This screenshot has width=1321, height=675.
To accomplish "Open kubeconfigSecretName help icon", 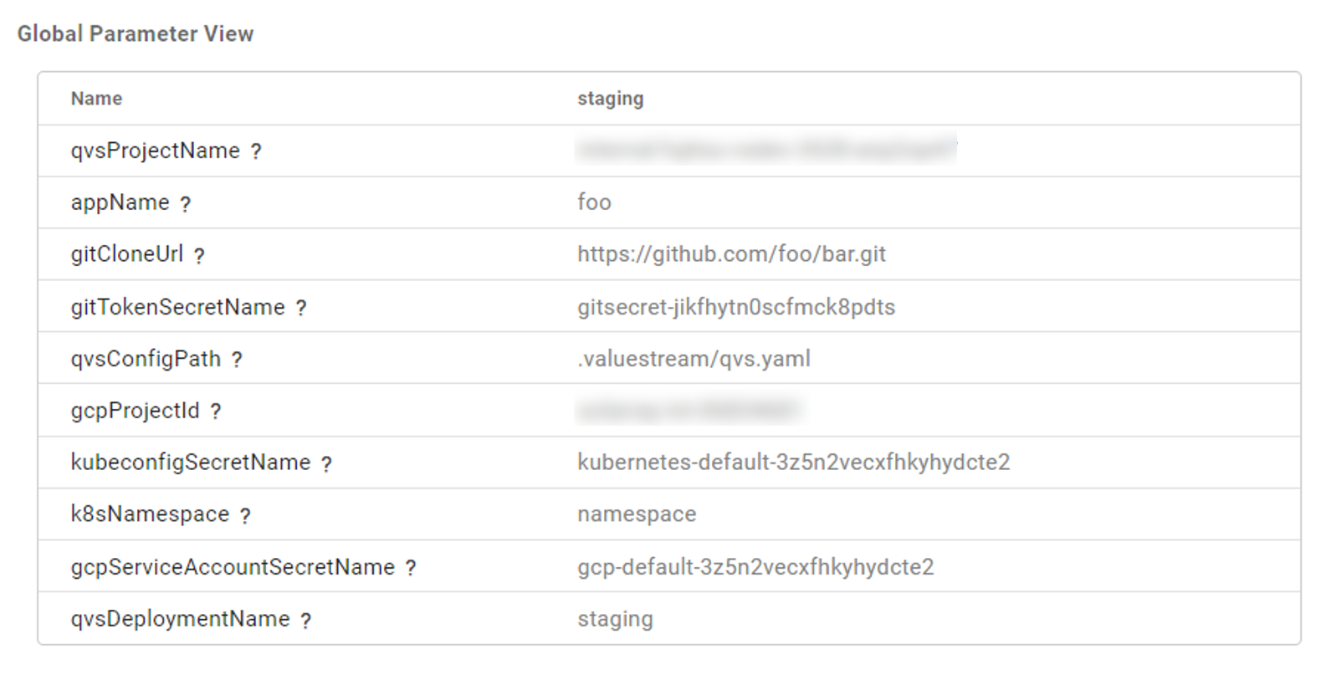I will (x=326, y=463).
